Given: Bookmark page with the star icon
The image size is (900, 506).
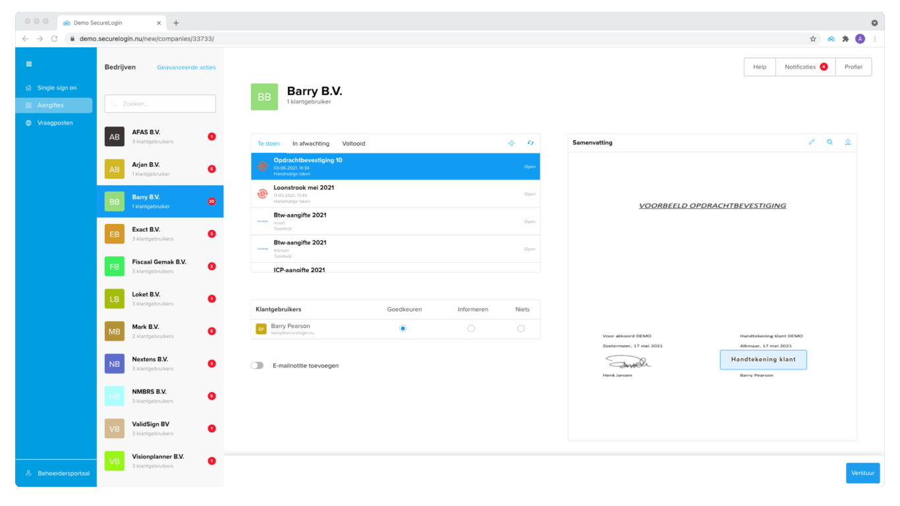Looking at the screenshot, I should click(813, 39).
